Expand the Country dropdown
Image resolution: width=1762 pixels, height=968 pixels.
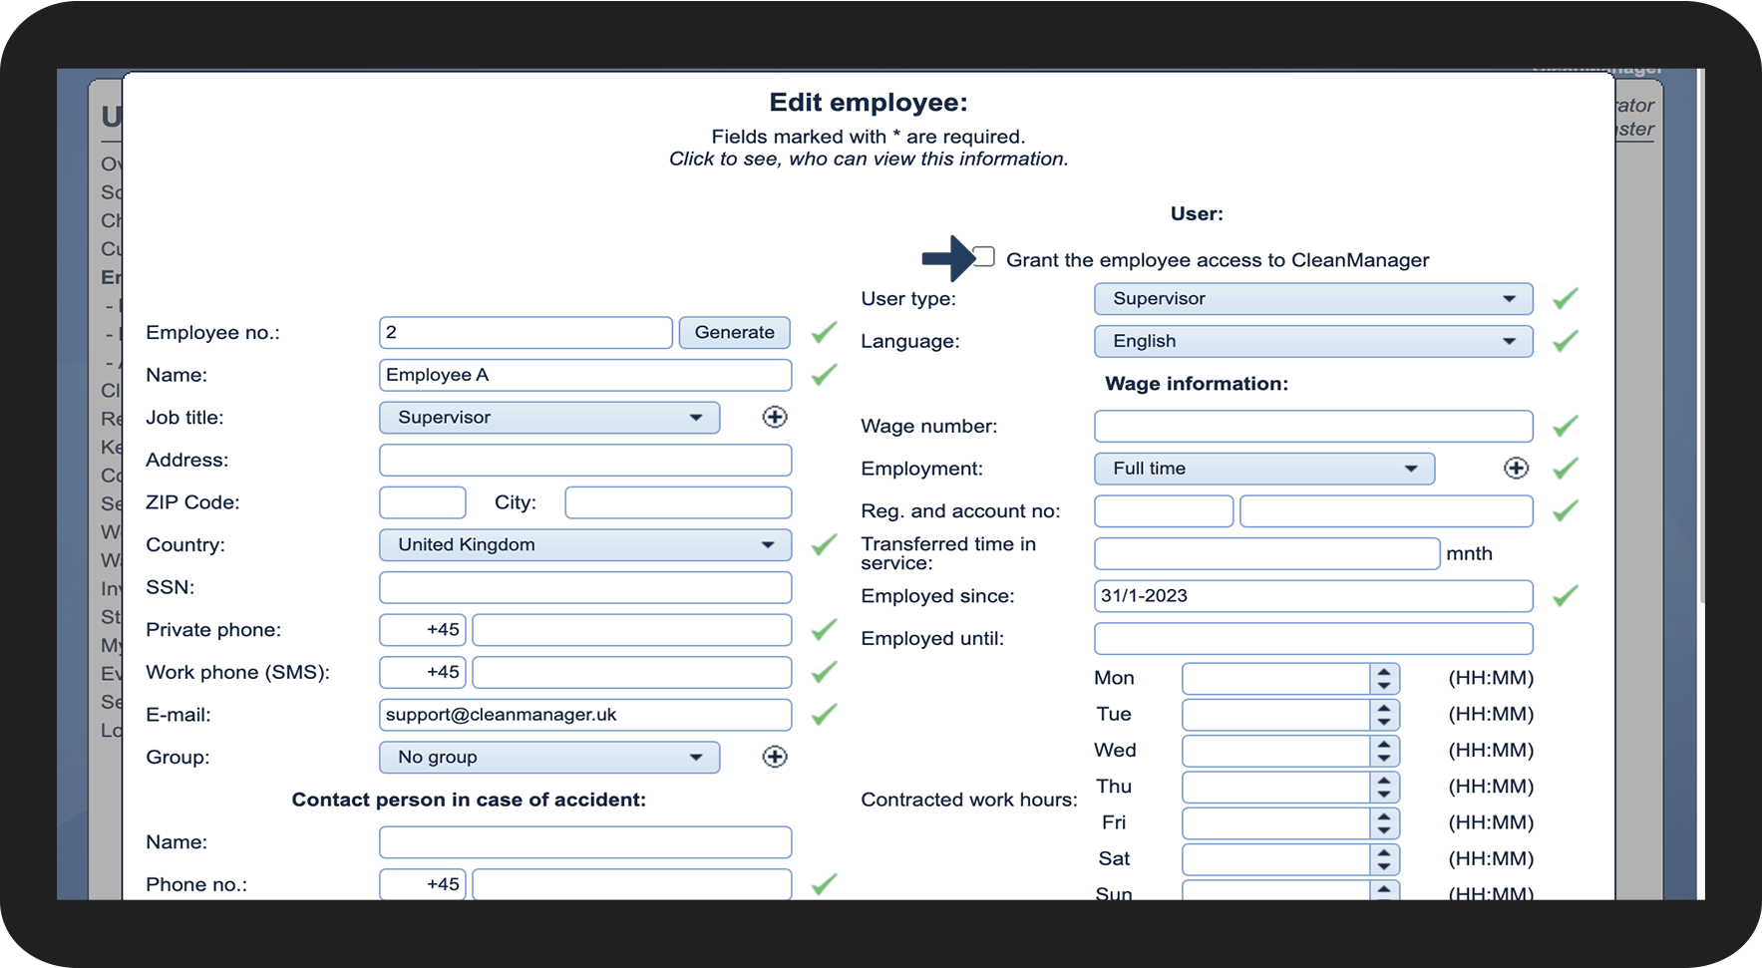(x=584, y=545)
